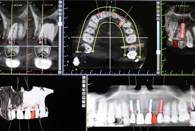Screen dimensions: 195x131
Task: Select the red crown in the panoramic view
Action: [x=154, y=119]
